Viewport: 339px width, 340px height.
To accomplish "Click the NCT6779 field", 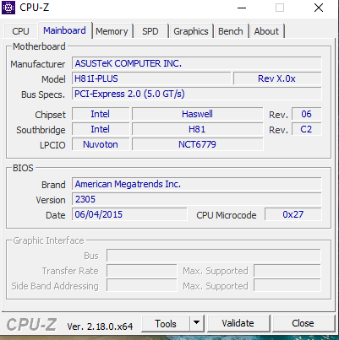I will (x=197, y=144).
